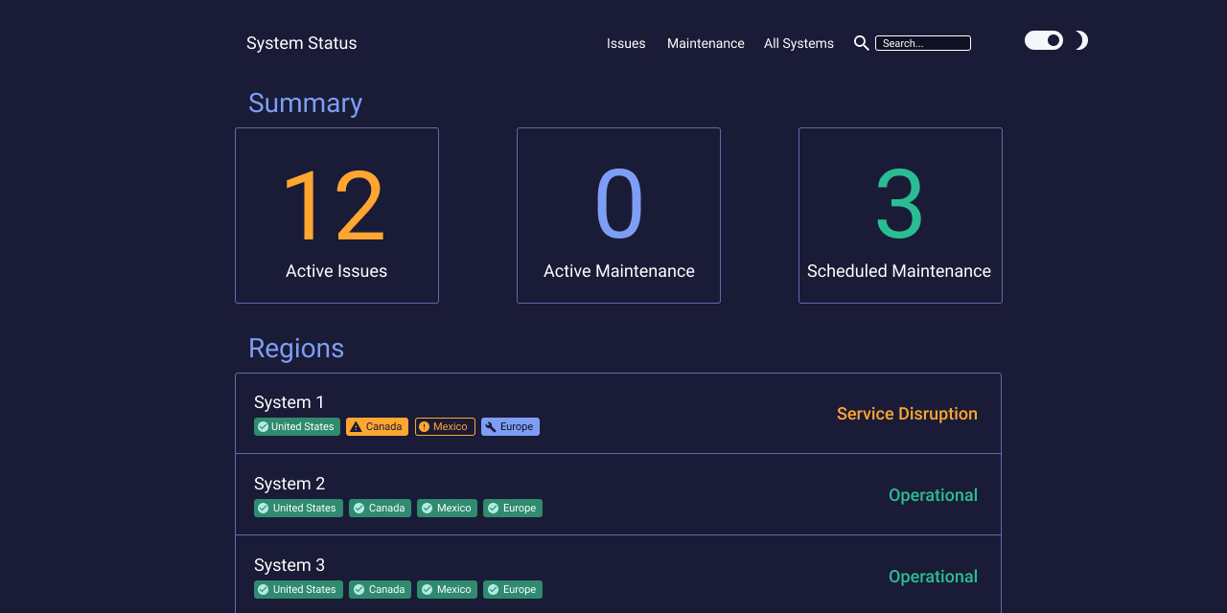This screenshot has height=613, width=1227.
Task: Click the warning triangle on Canada badge
Action: pos(356,426)
